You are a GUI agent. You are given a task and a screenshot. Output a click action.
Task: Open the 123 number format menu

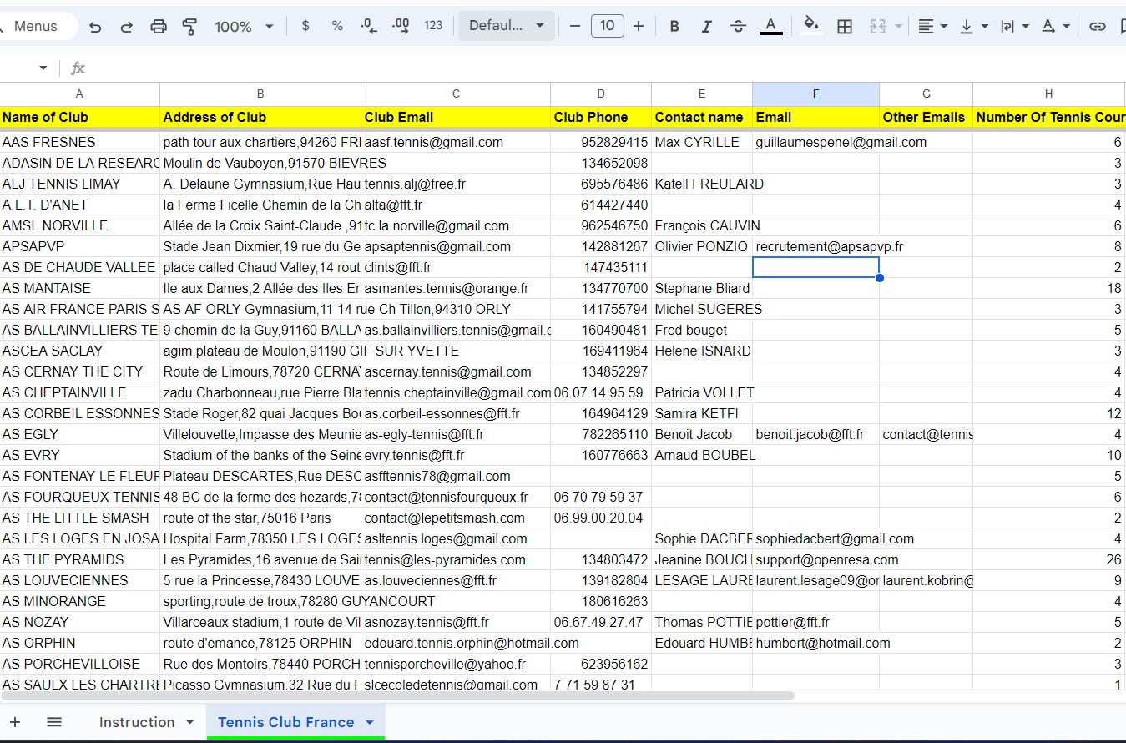(x=433, y=26)
